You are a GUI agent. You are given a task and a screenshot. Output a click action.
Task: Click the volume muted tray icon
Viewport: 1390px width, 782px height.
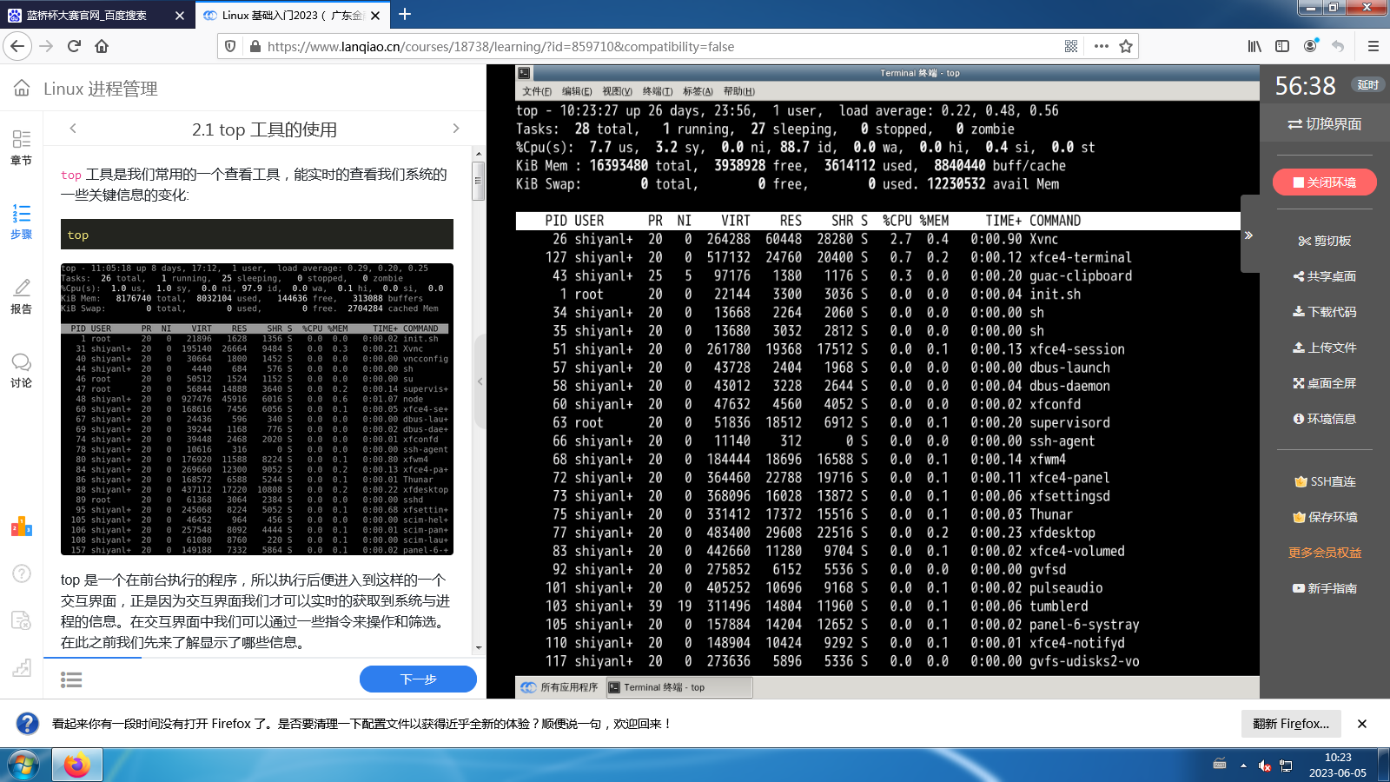point(1264,765)
